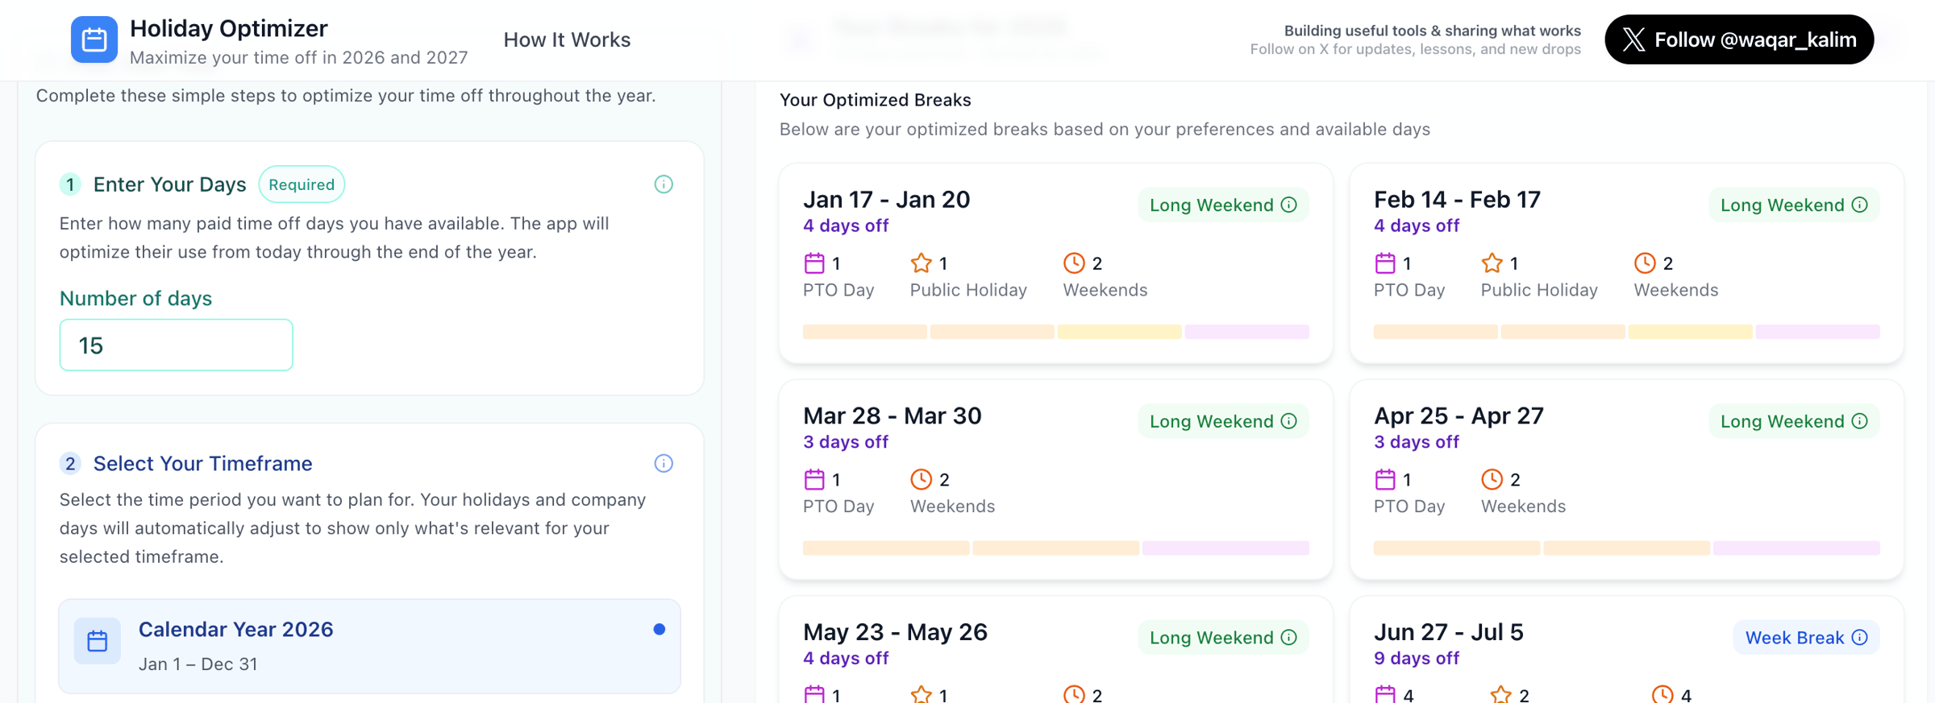Click the Follow @waqar_kalim button
This screenshot has height=703, width=1935.
pos(1738,39)
